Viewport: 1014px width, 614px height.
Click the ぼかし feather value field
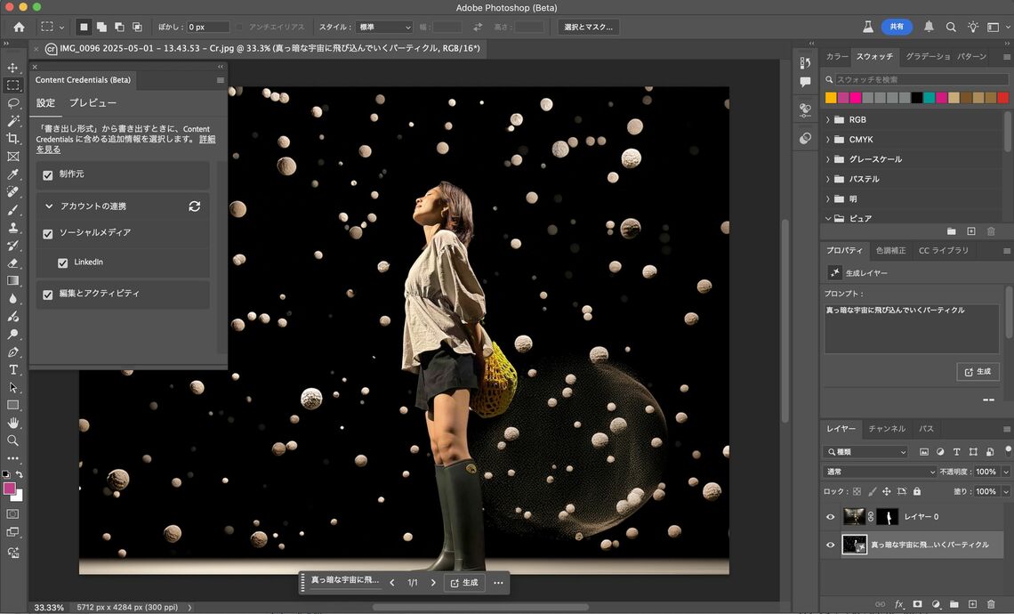pos(207,28)
